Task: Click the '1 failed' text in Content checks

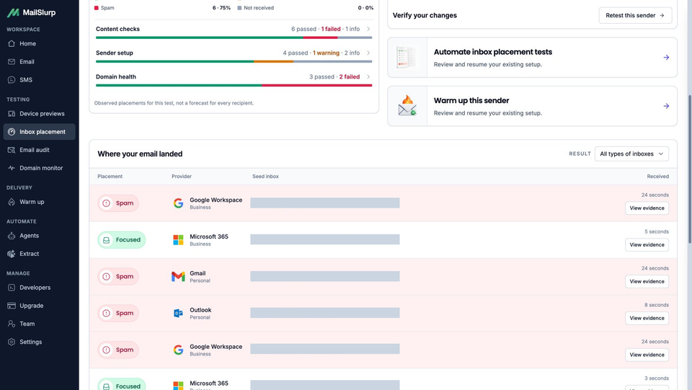Action: (x=331, y=29)
